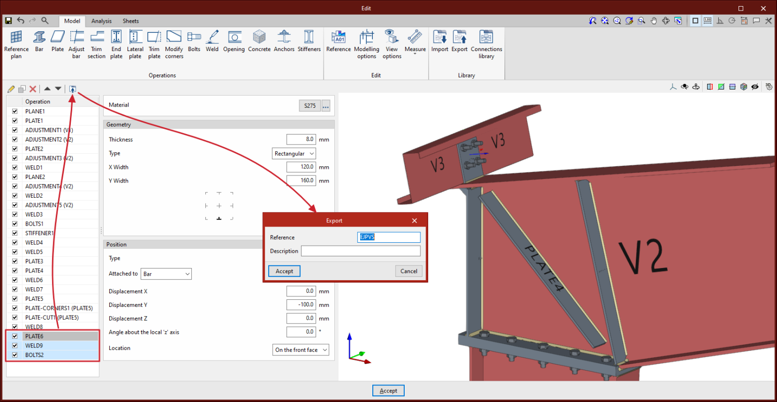The width and height of the screenshot is (777, 402).
Task: Add an End plate
Action: (116, 44)
